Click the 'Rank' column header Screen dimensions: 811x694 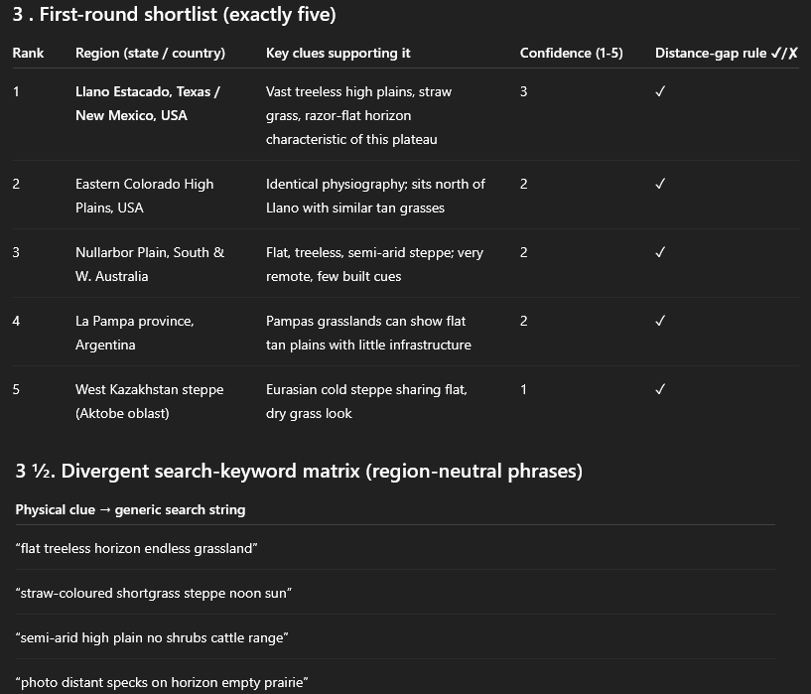point(28,54)
